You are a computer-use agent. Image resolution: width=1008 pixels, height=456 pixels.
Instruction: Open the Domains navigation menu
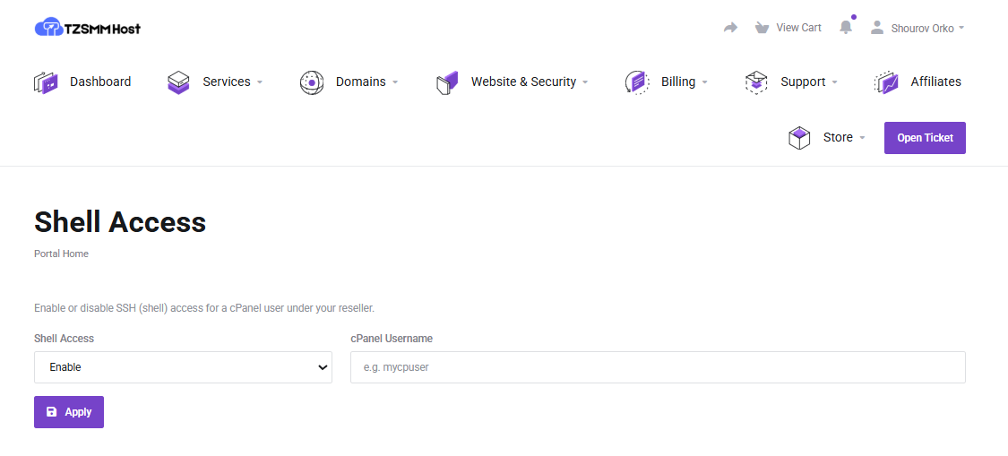click(x=360, y=82)
